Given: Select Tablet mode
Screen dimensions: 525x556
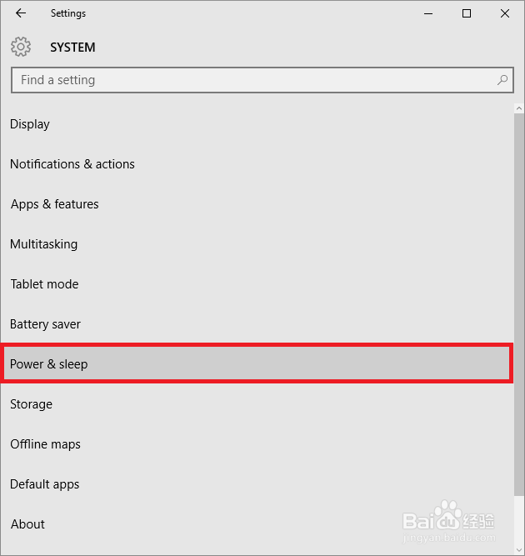Looking at the screenshot, I should [44, 284].
